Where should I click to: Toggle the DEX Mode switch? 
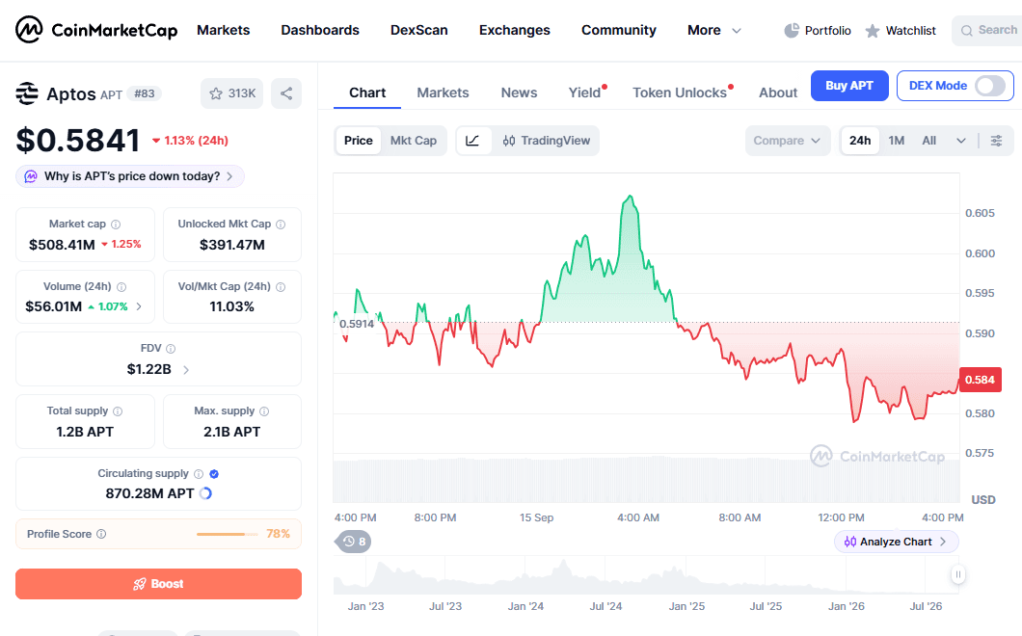[989, 86]
